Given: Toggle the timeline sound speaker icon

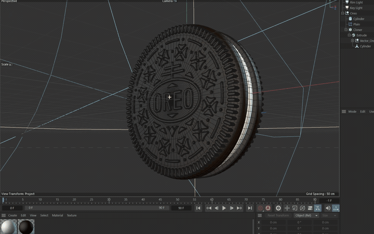Looking at the screenshot, I should [x=328, y=208].
